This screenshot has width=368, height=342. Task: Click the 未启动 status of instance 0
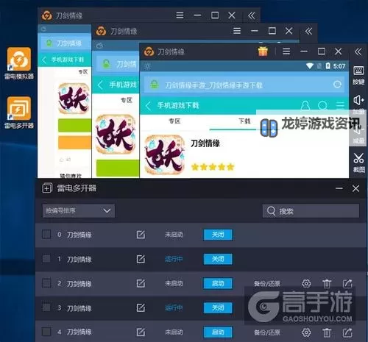tap(174, 235)
